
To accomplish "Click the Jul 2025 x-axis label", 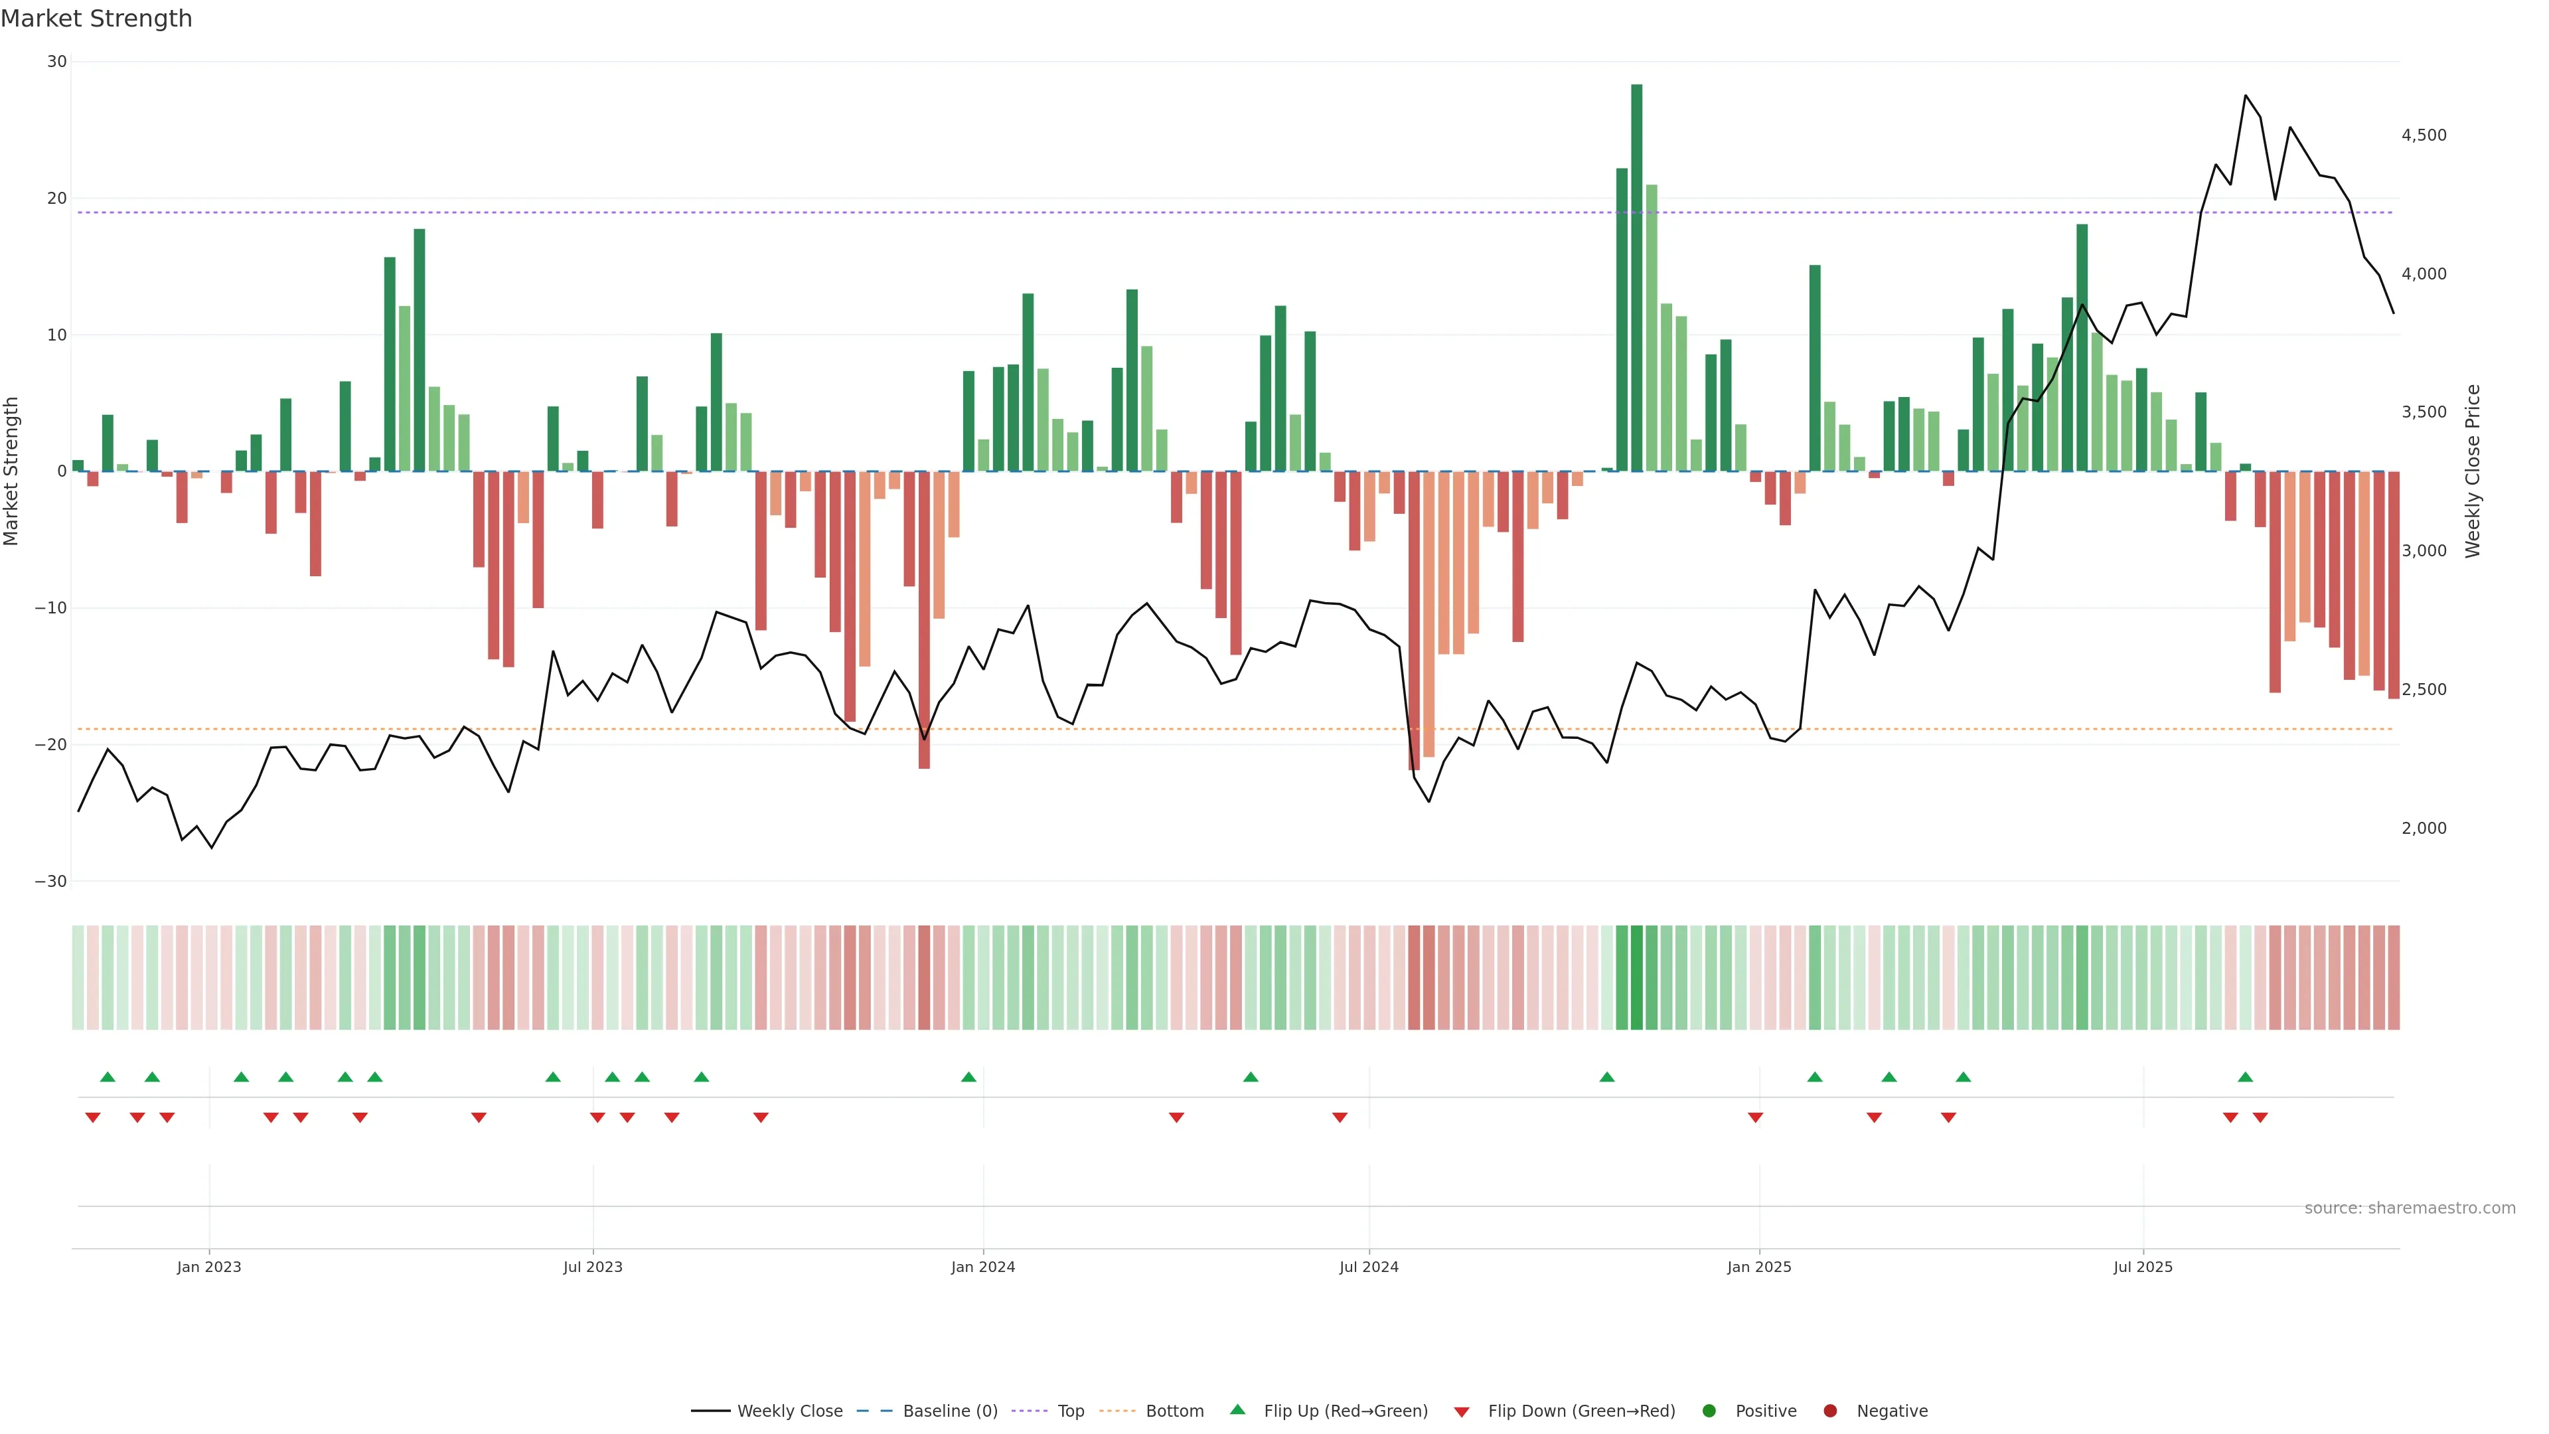I will coord(2142,1267).
